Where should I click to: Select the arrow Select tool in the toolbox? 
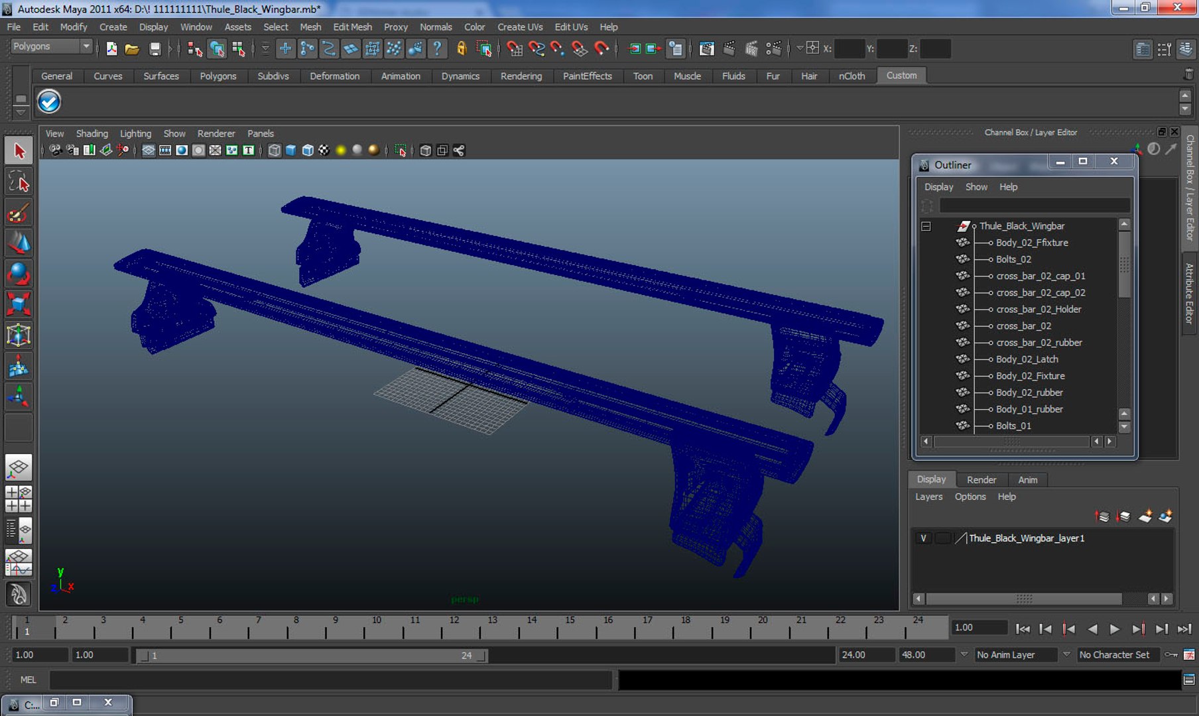pyautogui.click(x=19, y=150)
